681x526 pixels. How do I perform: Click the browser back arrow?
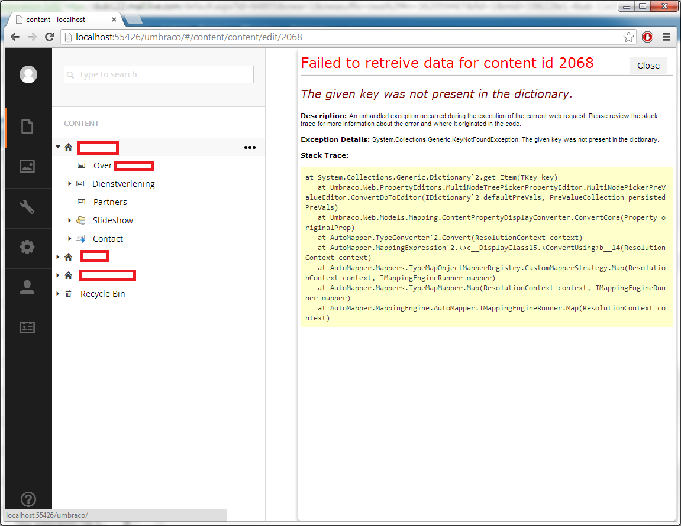coord(15,37)
